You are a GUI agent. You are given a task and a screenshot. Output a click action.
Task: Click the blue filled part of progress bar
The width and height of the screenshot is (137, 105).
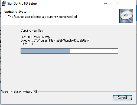point(45,51)
